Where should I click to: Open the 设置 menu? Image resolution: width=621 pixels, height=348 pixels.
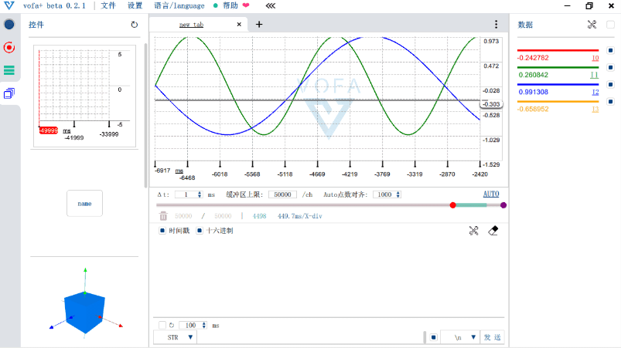point(135,5)
